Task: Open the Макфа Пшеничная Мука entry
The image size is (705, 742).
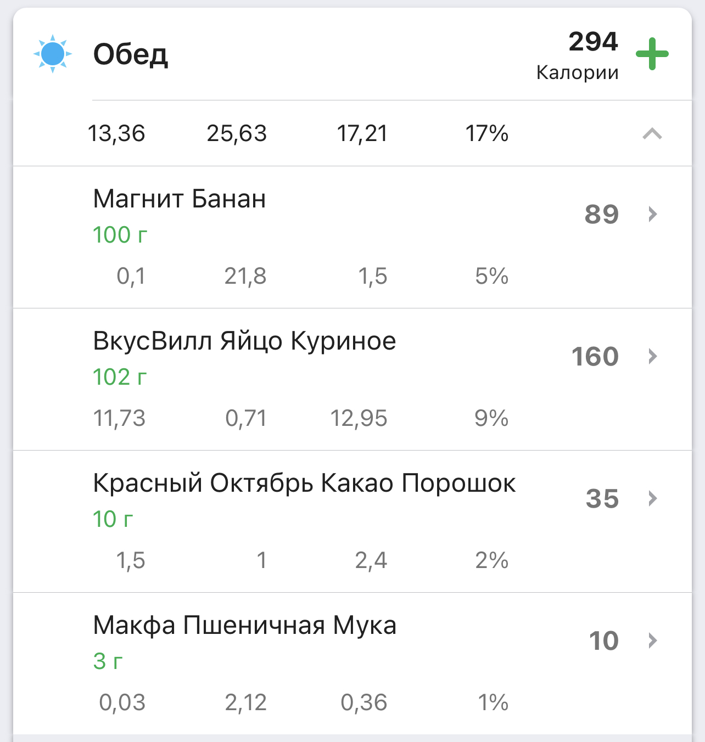Action: [x=244, y=625]
